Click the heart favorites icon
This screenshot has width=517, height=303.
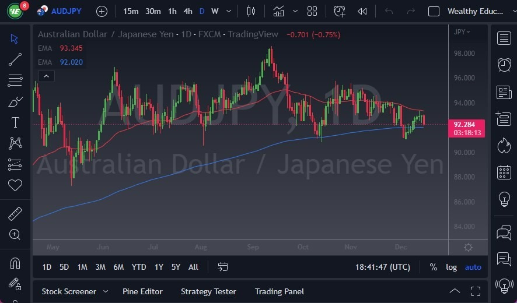click(15, 185)
